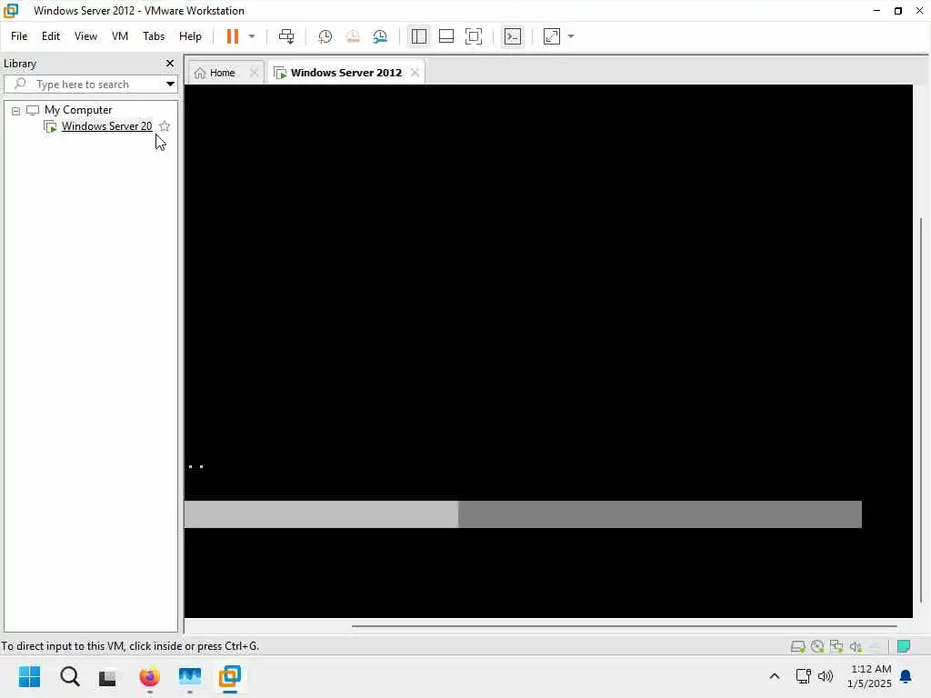The image size is (931, 698).
Task: Open the Tabs menu
Action: click(153, 36)
